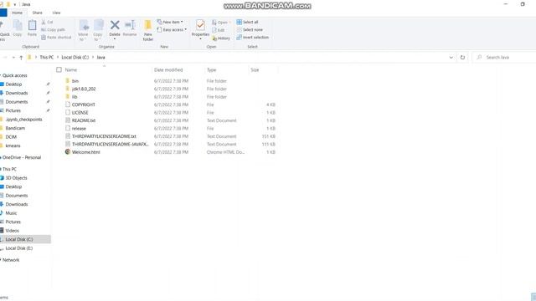Toggle the select-all checkbox in the header

(x=59, y=69)
